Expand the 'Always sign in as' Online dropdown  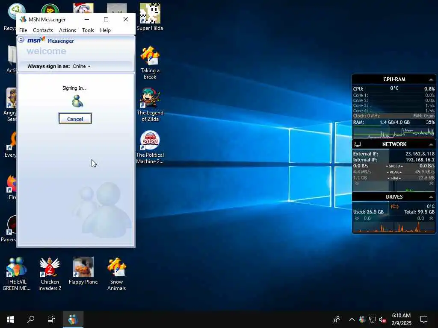click(82, 66)
